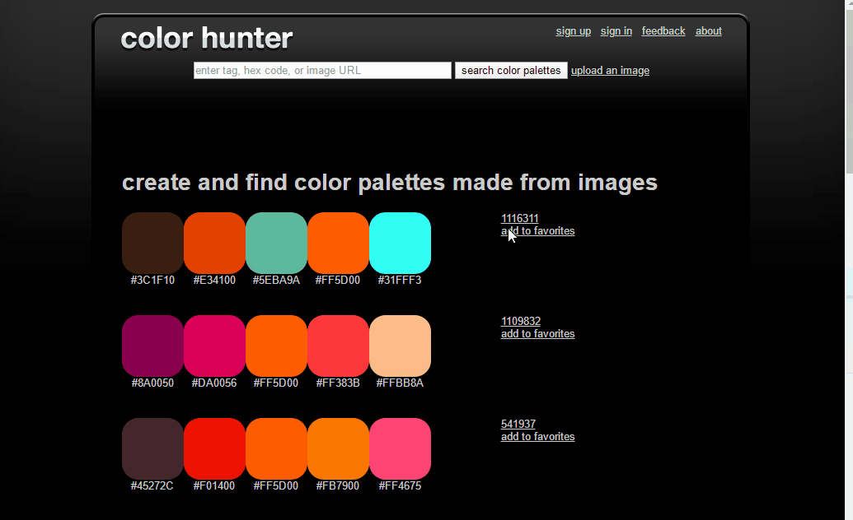The width and height of the screenshot is (853, 520).
Task: Click the search color palettes button
Action: click(511, 71)
